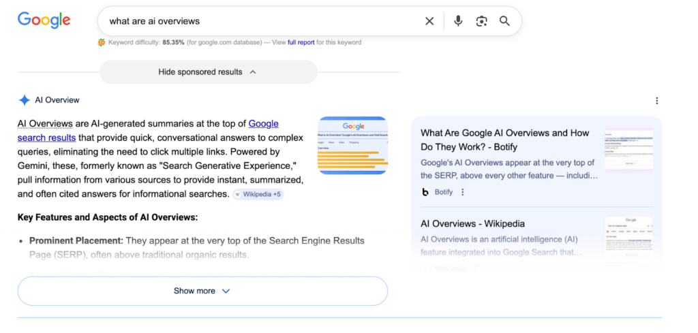The width and height of the screenshot is (698, 333).
Task: Open Google Lens image search icon
Action: [482, 21]
